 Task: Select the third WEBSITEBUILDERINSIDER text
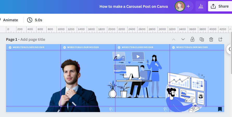pyautogui.click(x=137, y=47)
